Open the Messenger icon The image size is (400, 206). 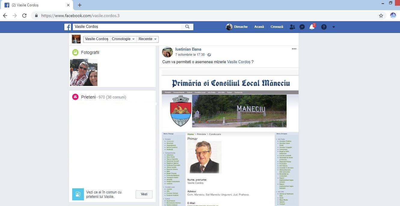302,27
